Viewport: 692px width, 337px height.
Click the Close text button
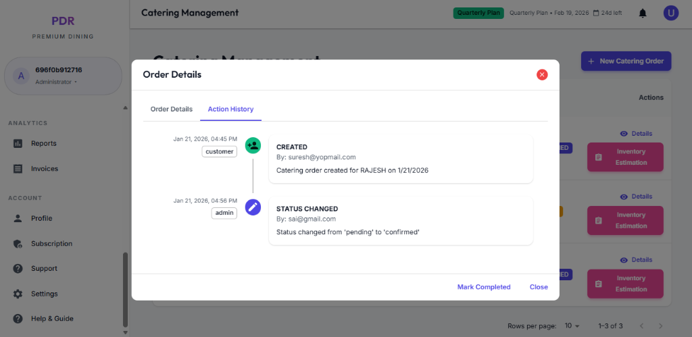click(x=539, y=287)
